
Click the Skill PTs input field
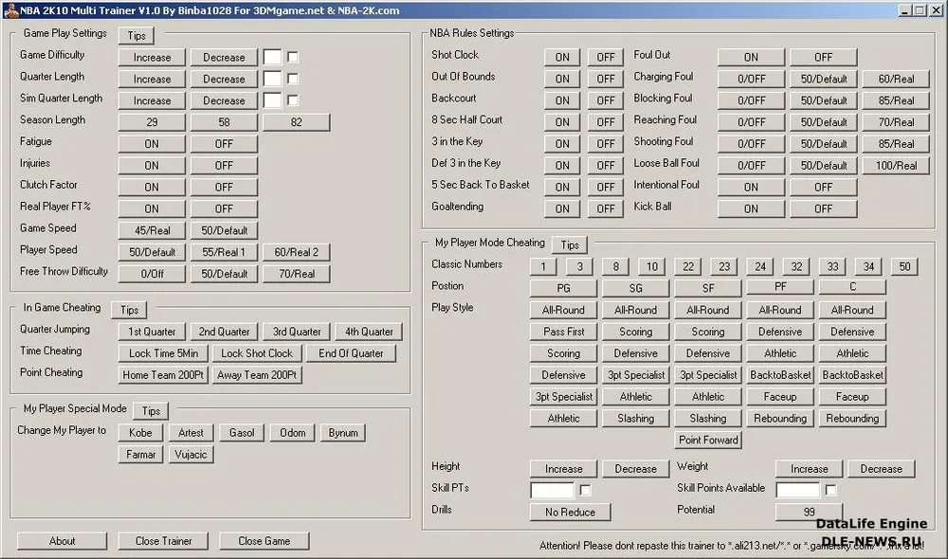(552, 490)
